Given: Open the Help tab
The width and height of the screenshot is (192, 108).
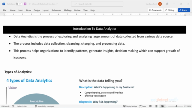Looking at the screenshot, I should pos(92,10).
